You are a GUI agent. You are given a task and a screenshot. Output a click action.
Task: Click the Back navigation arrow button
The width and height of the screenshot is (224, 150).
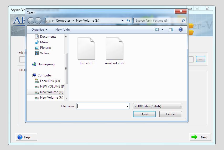point(31,21)
